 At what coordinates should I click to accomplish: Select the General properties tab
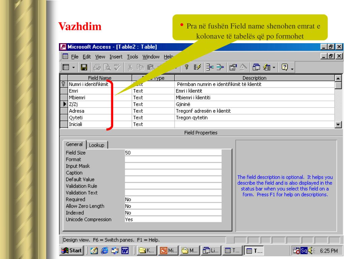point(74,144)
